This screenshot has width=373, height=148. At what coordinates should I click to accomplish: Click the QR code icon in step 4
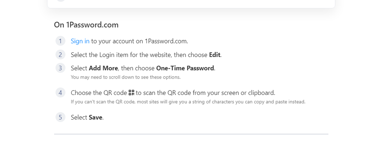click(132, 93)
